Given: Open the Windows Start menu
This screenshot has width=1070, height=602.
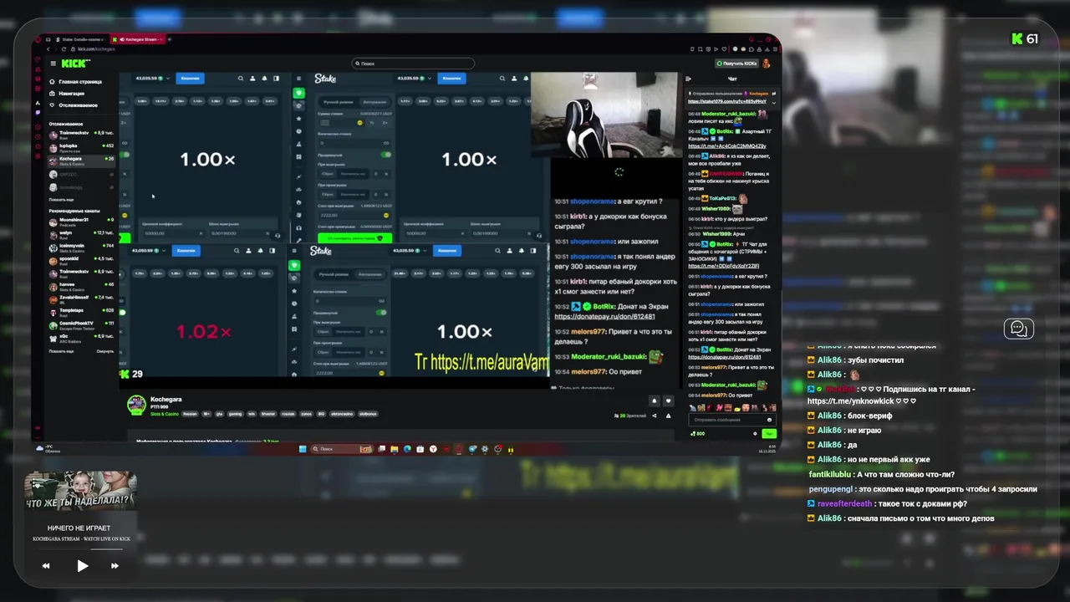Looking at the screenshot, I should click(x=303, y=449).
